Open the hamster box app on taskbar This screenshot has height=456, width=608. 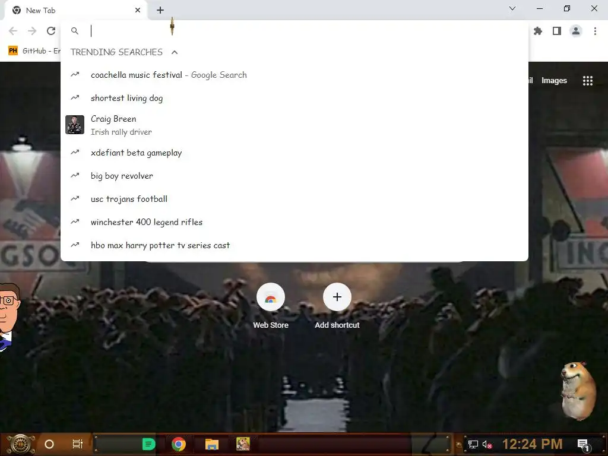(x=243, y=444)
